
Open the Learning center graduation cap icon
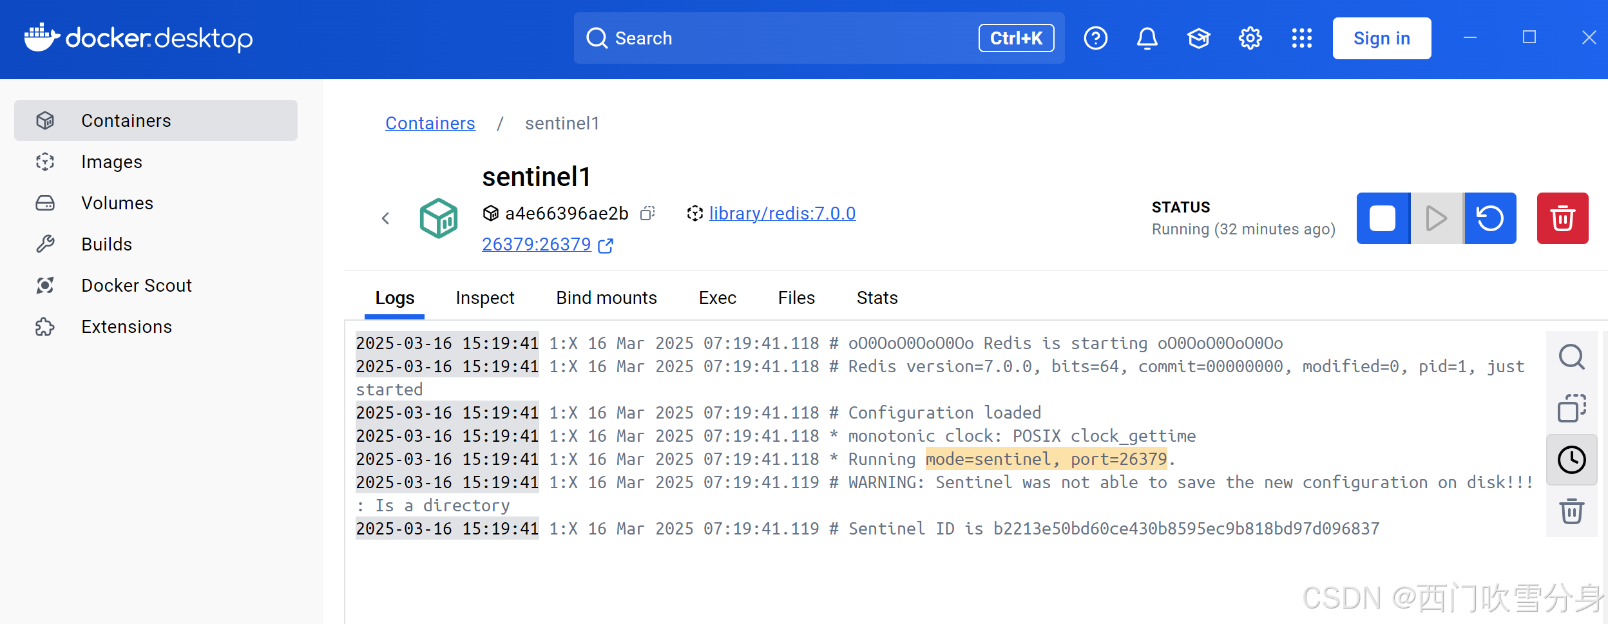tap(1198, 38)
